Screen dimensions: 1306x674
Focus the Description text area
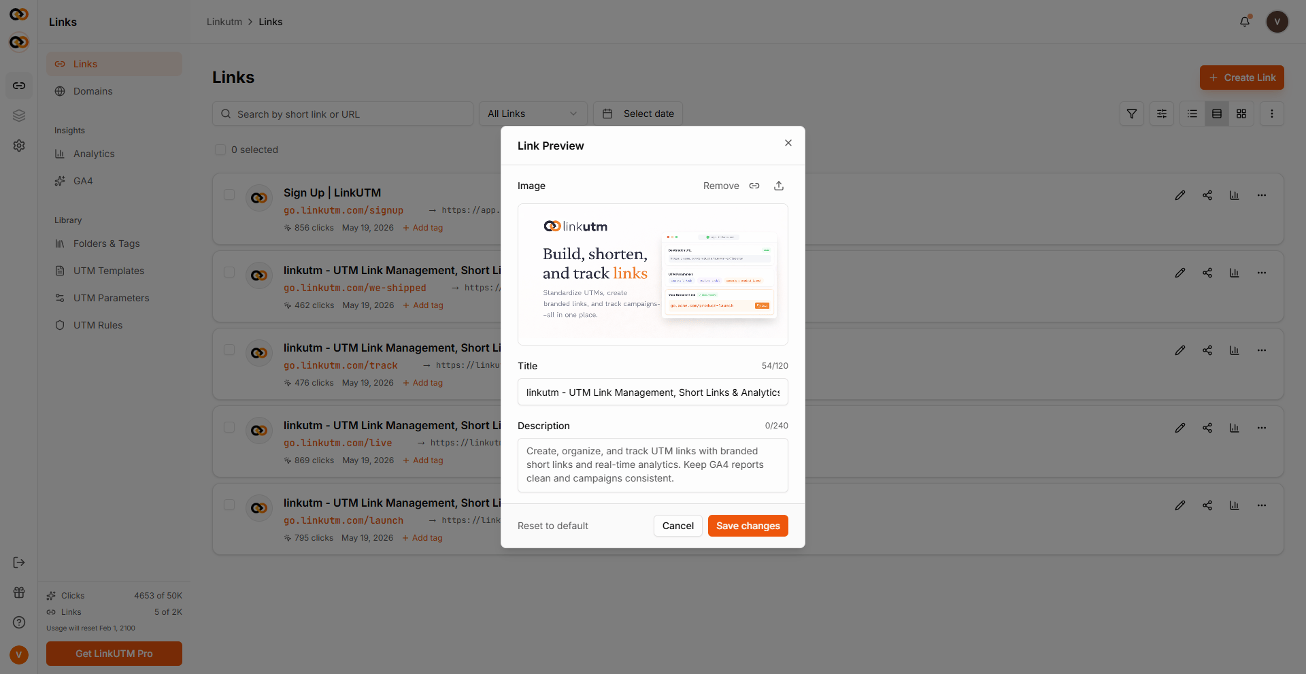653,465
